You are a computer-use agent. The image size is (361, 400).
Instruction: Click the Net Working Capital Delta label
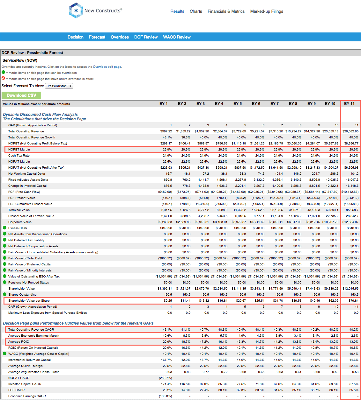coord(26,173)
